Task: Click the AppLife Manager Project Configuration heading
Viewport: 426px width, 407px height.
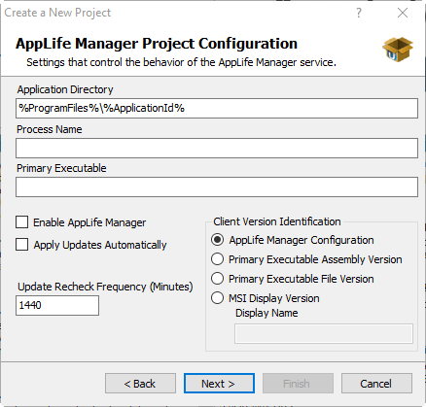Action: pyautogui.click(x=157, y=44)
